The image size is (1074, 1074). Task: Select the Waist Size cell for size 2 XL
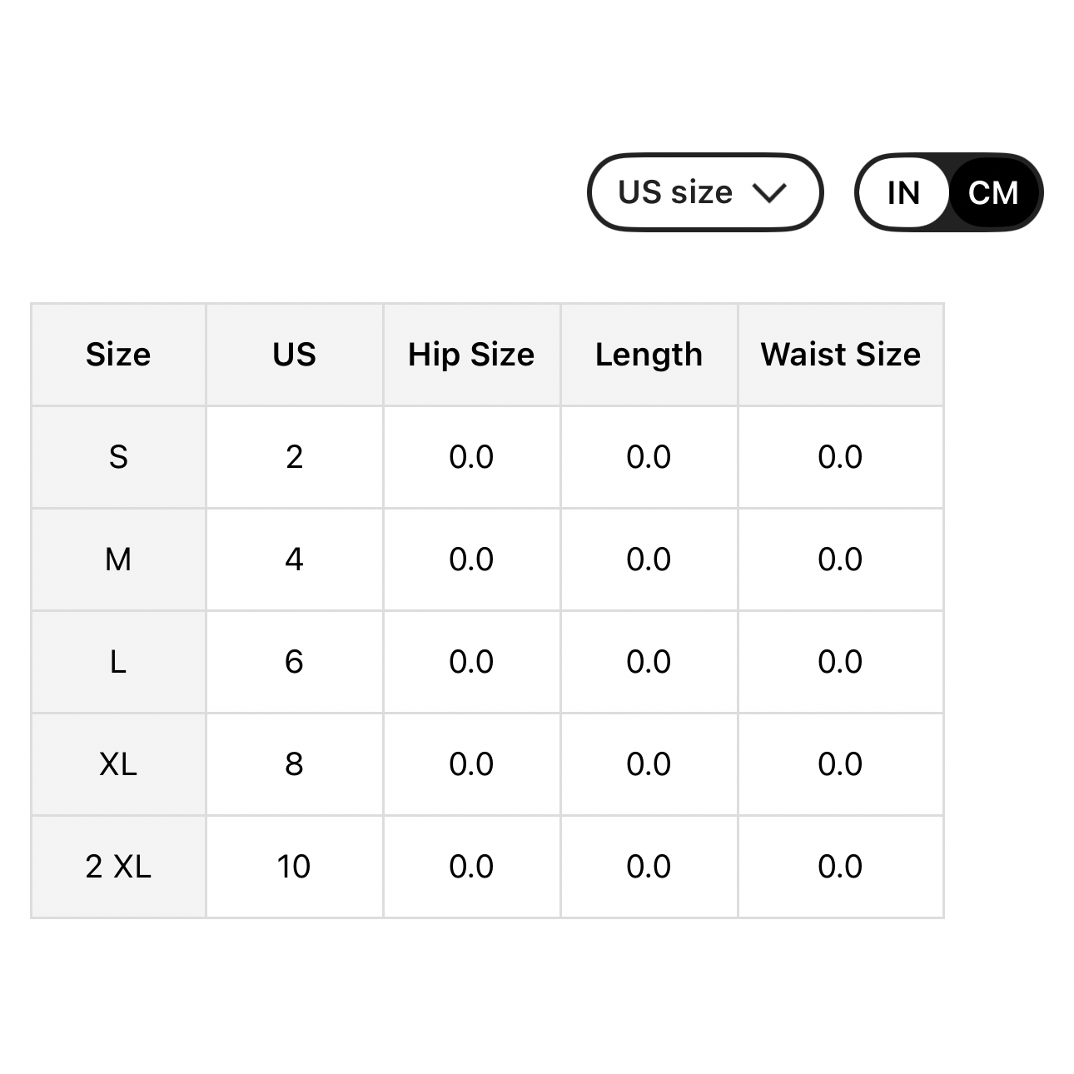841,866
